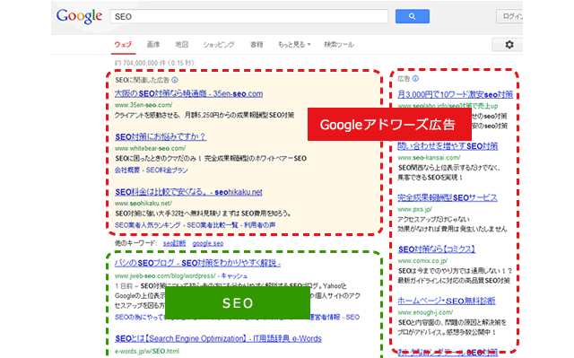
Task: Click the e-words.jp/w/SEO.html URL text
Action: (x=147, y=351)
